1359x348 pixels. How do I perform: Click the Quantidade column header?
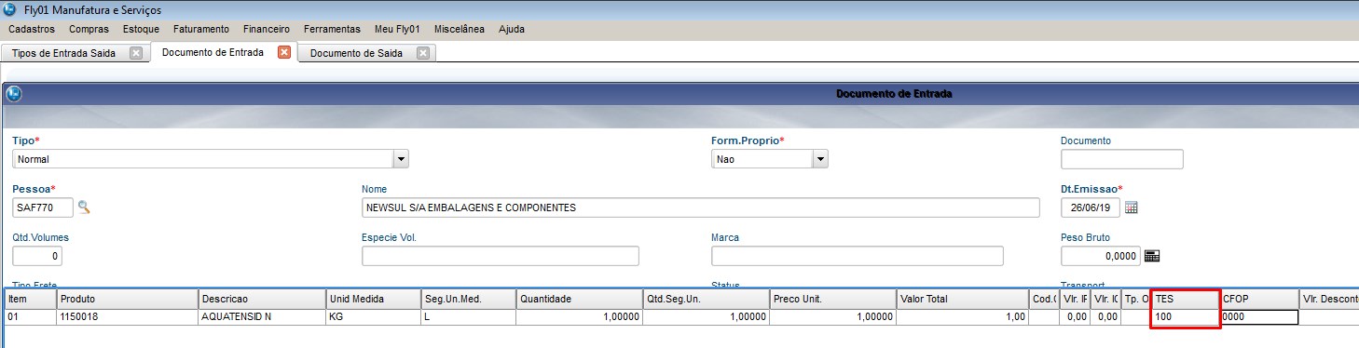[580, 300]
